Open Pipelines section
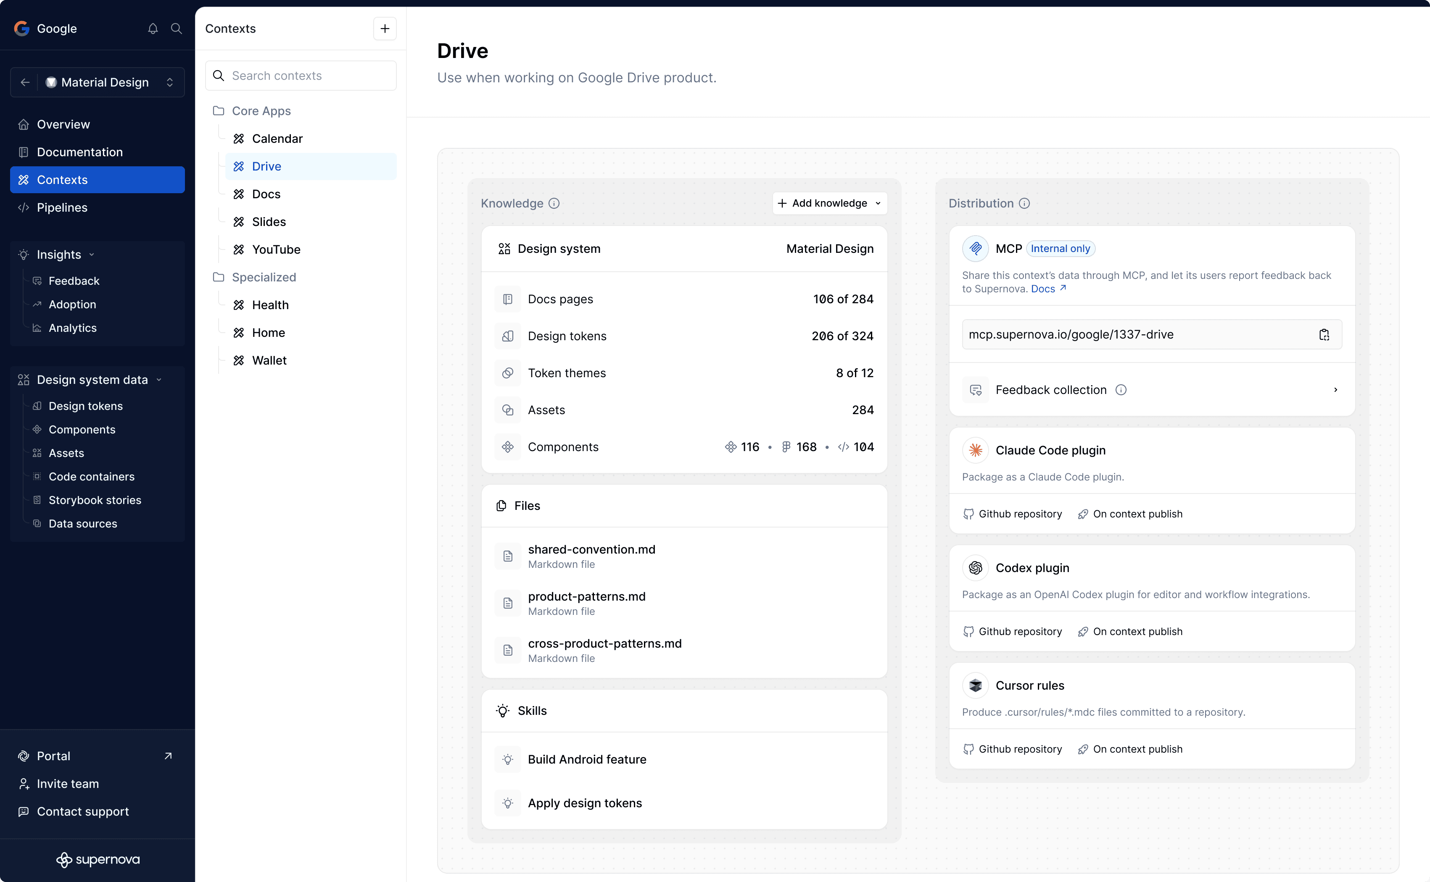1430x882 pixels. (x=98, y=207)
